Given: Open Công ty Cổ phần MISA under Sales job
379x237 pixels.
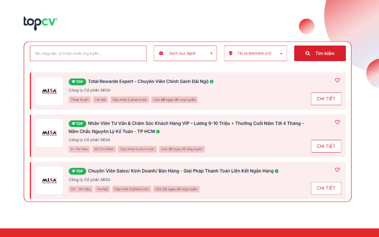Looking at the screenshot, I should [x=90, y=180].
